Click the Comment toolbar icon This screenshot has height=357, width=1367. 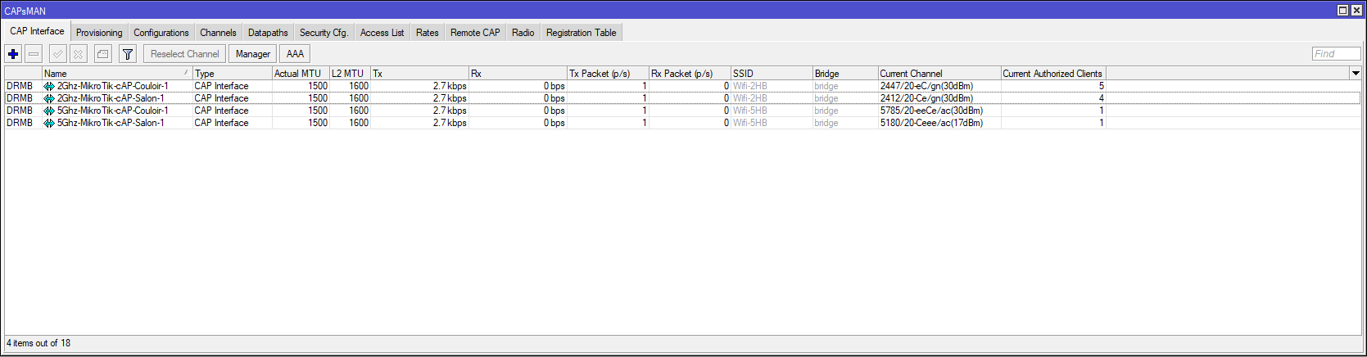tap(102, 54)
